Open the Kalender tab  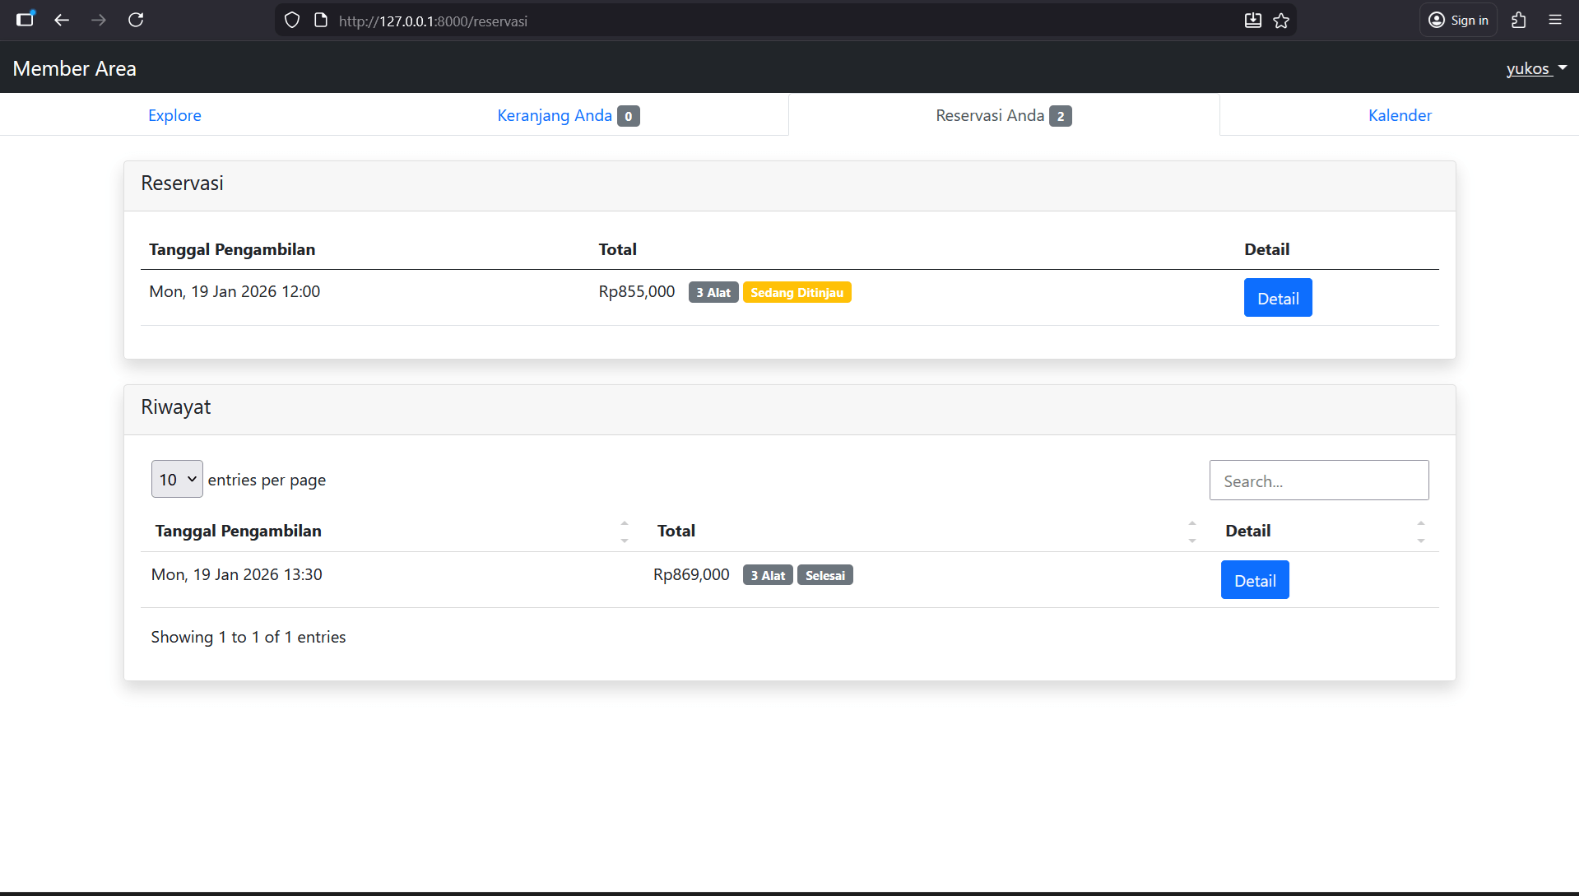click(x=1400, y=115)
